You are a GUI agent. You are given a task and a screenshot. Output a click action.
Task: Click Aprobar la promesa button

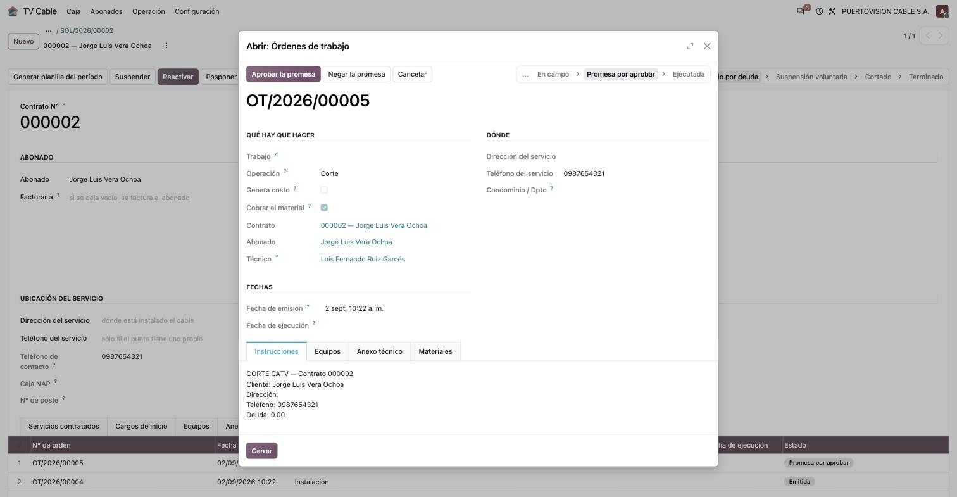pyautogui.click(x=284, y=74)
